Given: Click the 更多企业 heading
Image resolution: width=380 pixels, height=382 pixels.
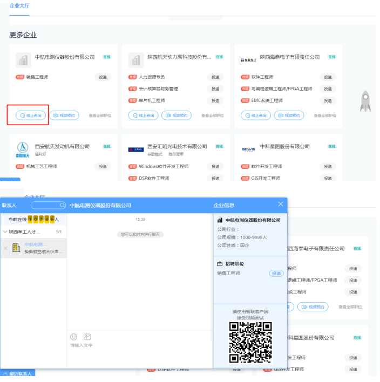Looking at the screenshot, I should (23, 35).
